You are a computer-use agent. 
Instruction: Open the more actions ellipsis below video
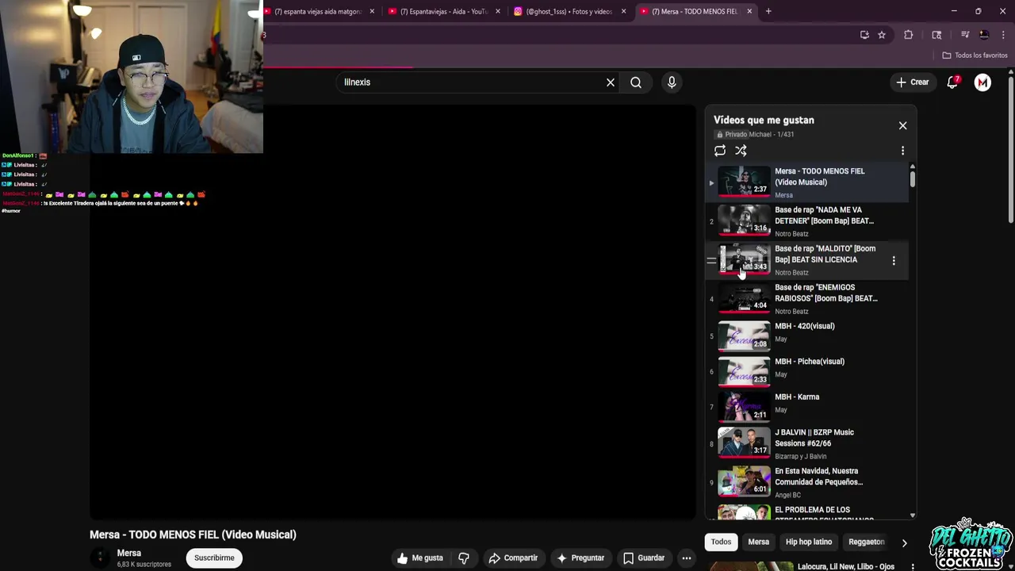pyautogui.click(x=687, y=558)
